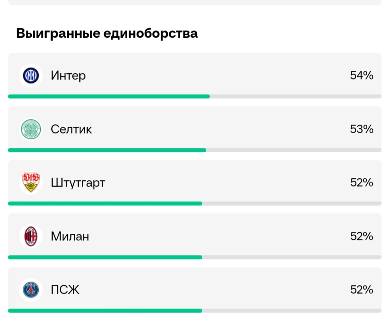Click the 54% value for Интер
This screenshot has height=329, width=389.
362,75
